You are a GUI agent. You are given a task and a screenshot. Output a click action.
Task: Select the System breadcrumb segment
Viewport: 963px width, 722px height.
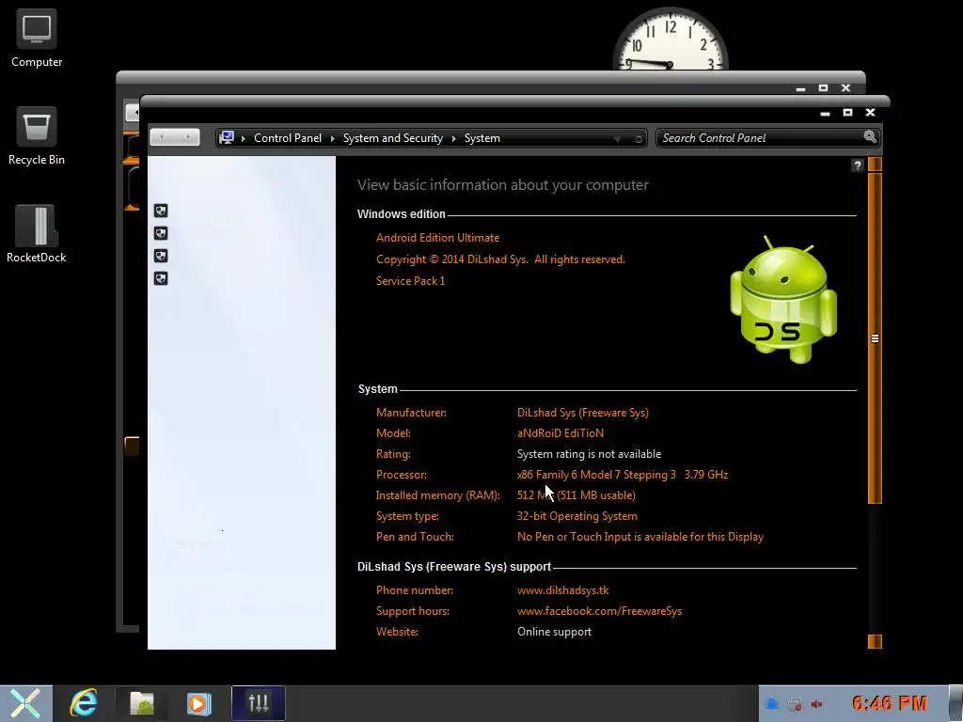482,138
